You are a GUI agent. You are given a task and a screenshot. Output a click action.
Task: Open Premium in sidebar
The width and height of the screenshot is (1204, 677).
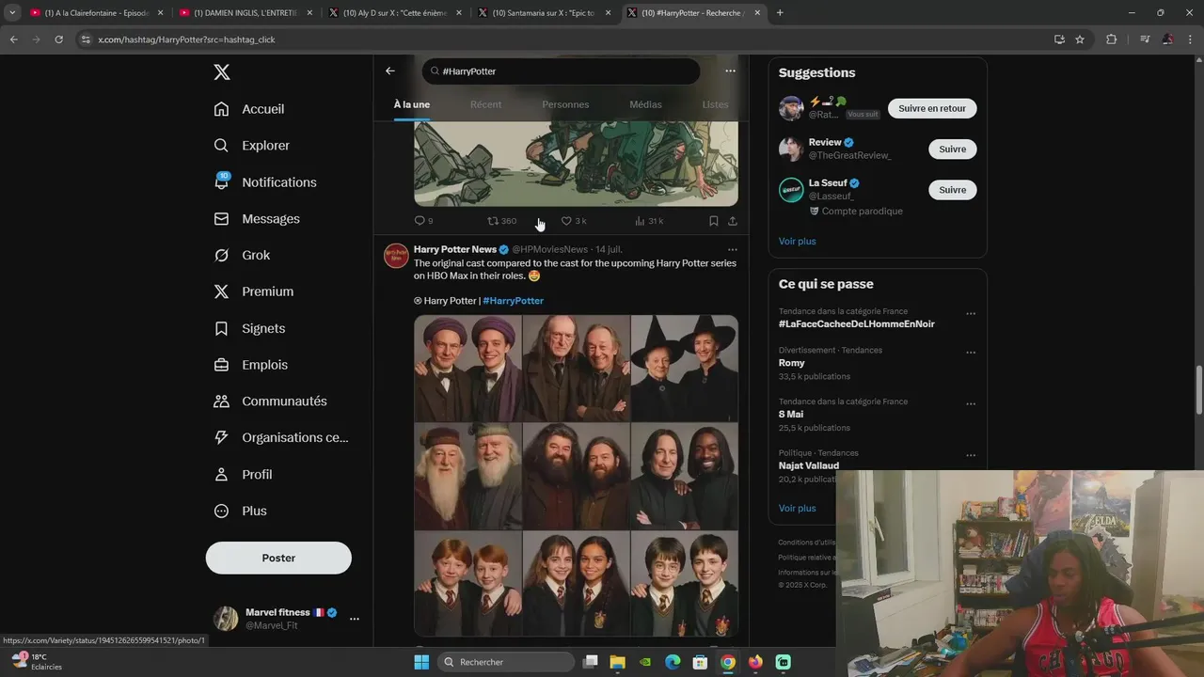point(254,291)
